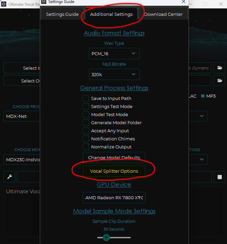Select the MP3 output format radio button
Screen dimensions: 227x244
click(x=203, y=96)
